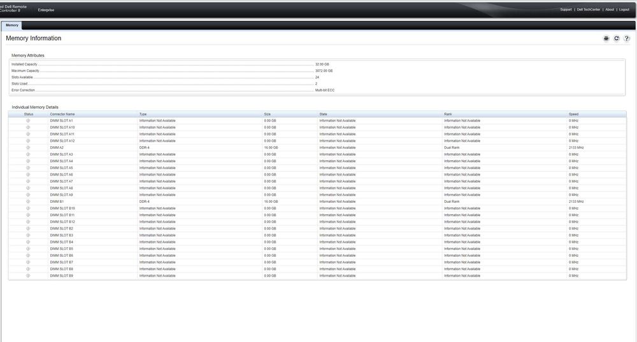Click the refresh icon
This screenshot has width=637, height=342.
coord(616,38)
